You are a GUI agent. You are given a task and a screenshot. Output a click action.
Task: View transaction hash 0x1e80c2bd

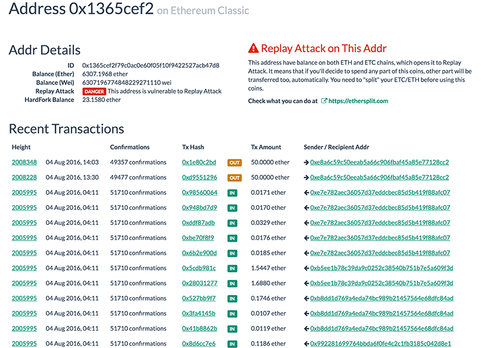(199, 163)
